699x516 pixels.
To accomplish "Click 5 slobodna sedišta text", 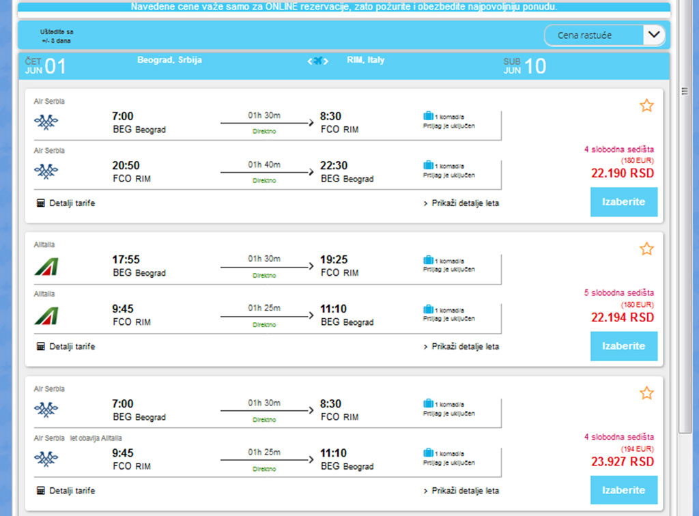I will coord(618,293).
